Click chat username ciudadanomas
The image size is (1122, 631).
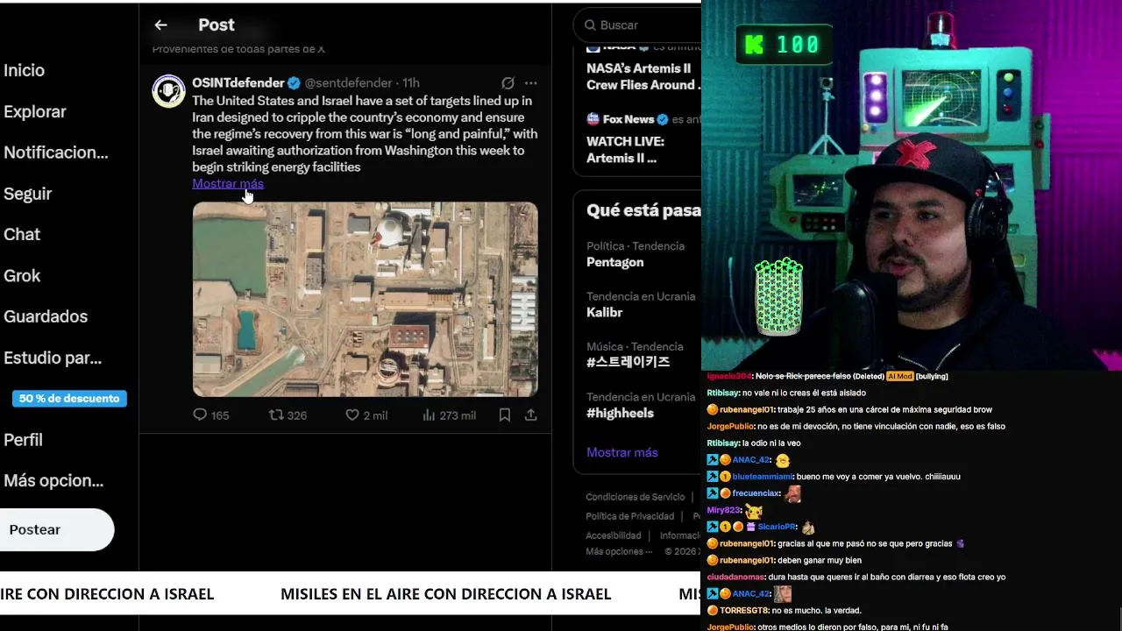(735, 577)
